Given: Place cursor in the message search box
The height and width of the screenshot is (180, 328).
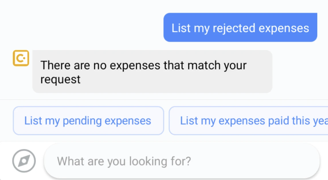Looking at the screenshot, I should 182,161.
